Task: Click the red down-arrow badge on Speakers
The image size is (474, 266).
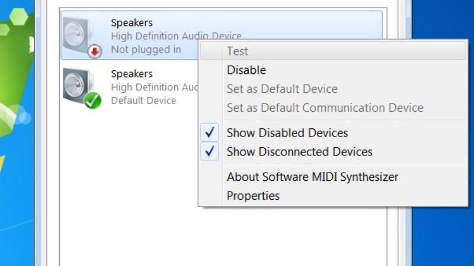Action: (95, 51)
